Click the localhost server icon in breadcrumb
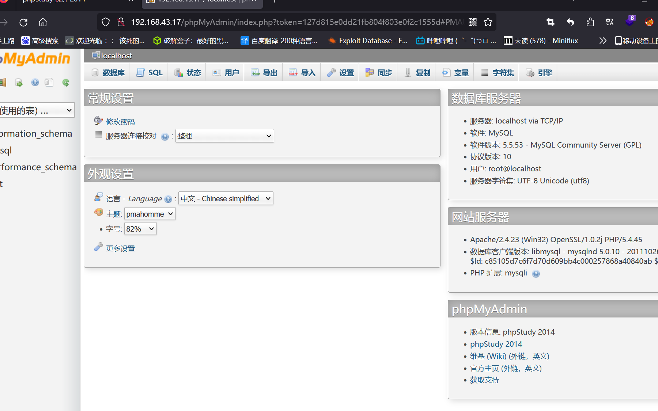The width and height of the screenshot is (658, 411). (96, 55)
